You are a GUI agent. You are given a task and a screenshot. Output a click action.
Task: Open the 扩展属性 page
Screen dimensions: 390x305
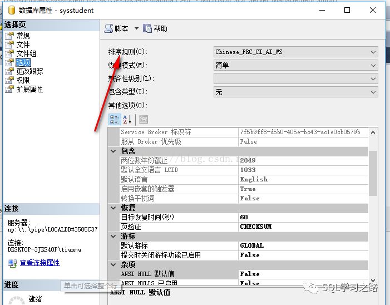click(29, 89)
